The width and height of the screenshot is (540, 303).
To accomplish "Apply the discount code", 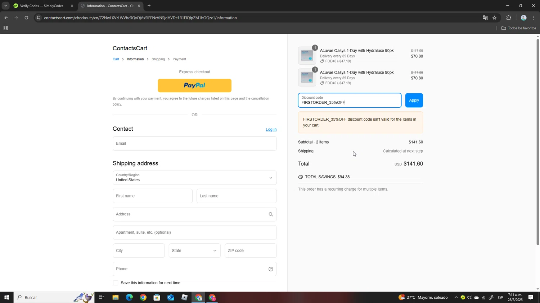I will pyautogui.click(x=414, y=101).
